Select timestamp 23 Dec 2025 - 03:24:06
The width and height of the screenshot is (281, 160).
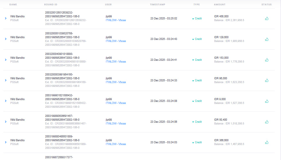click(x=164, y=122)
